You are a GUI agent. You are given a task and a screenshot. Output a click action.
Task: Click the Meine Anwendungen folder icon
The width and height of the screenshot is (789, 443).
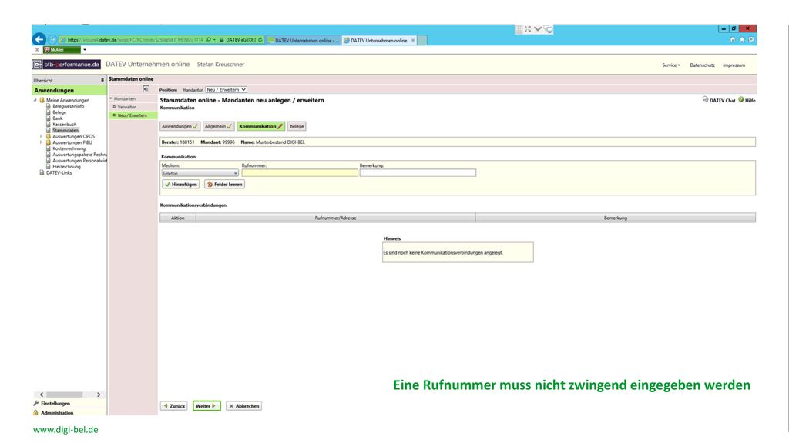click(x=42, y=100)
